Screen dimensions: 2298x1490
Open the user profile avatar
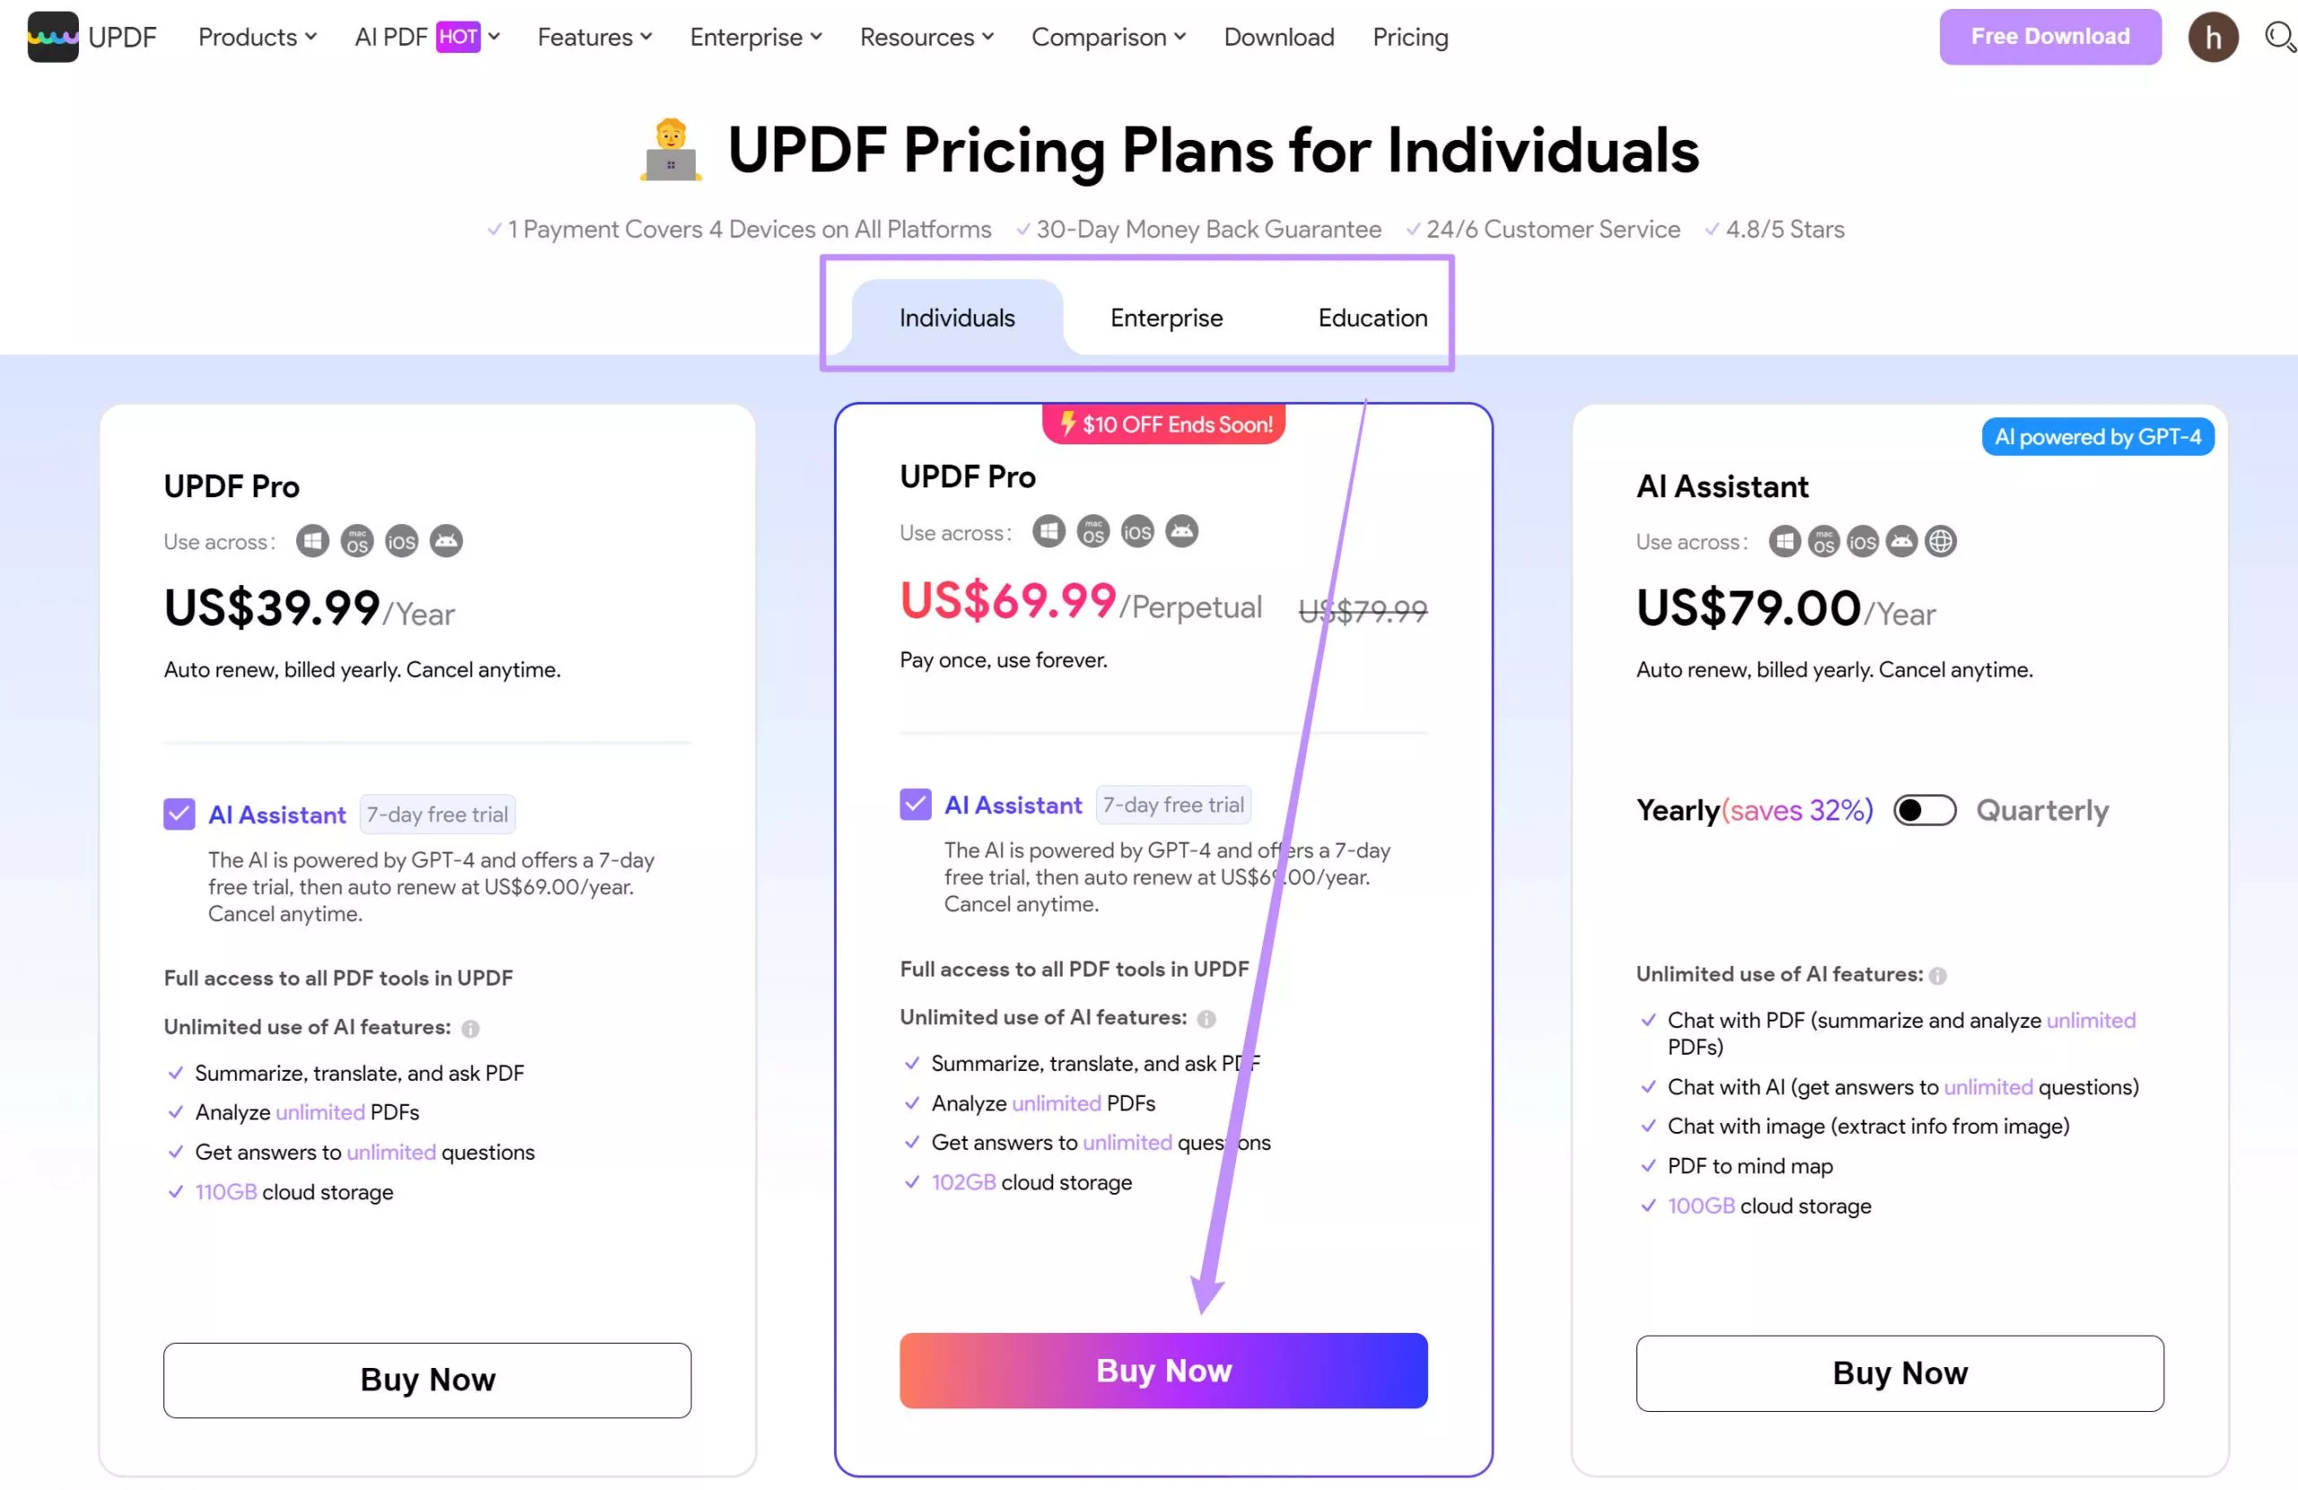click(x=2213, y=37)
